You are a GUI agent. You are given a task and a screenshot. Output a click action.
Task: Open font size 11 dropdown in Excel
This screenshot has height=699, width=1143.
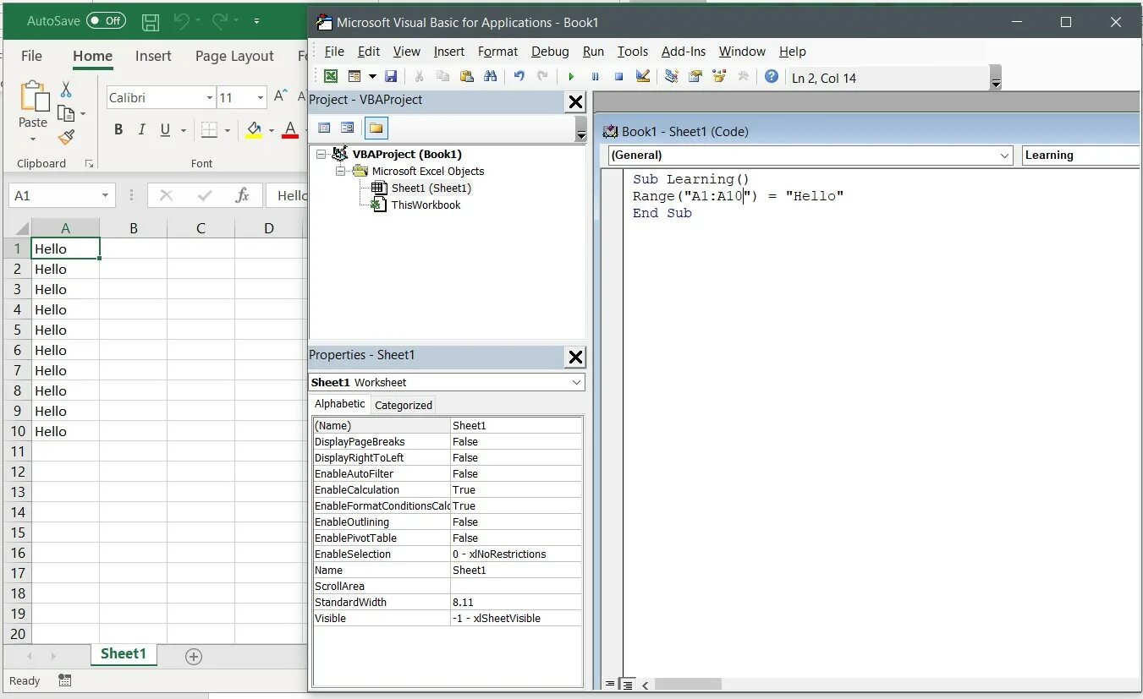click(261, 98)
